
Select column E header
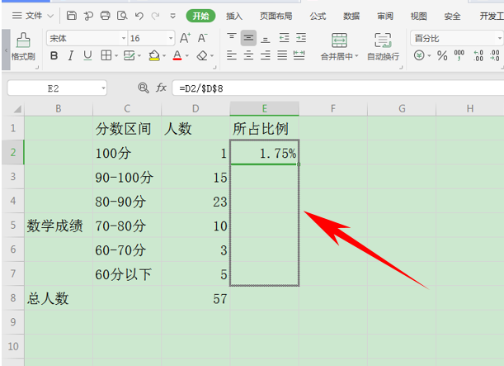265,108
